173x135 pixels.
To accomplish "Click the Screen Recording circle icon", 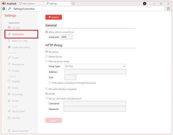I will click(x=9, y=47).
